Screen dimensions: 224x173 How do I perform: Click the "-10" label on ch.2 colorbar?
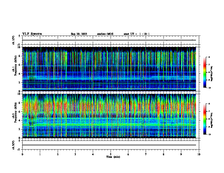(x=209, y=135)
